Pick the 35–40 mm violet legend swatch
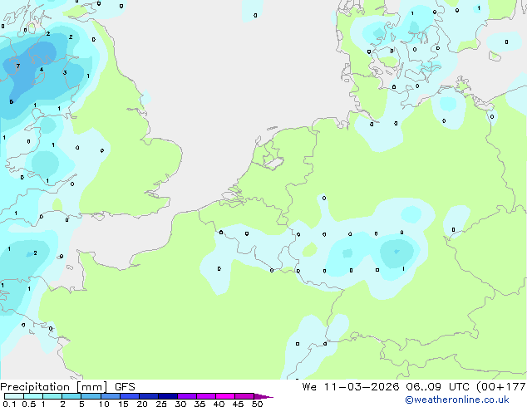This screenshot has width=527, height=407. pyautogui.click(x=205, y=396)
